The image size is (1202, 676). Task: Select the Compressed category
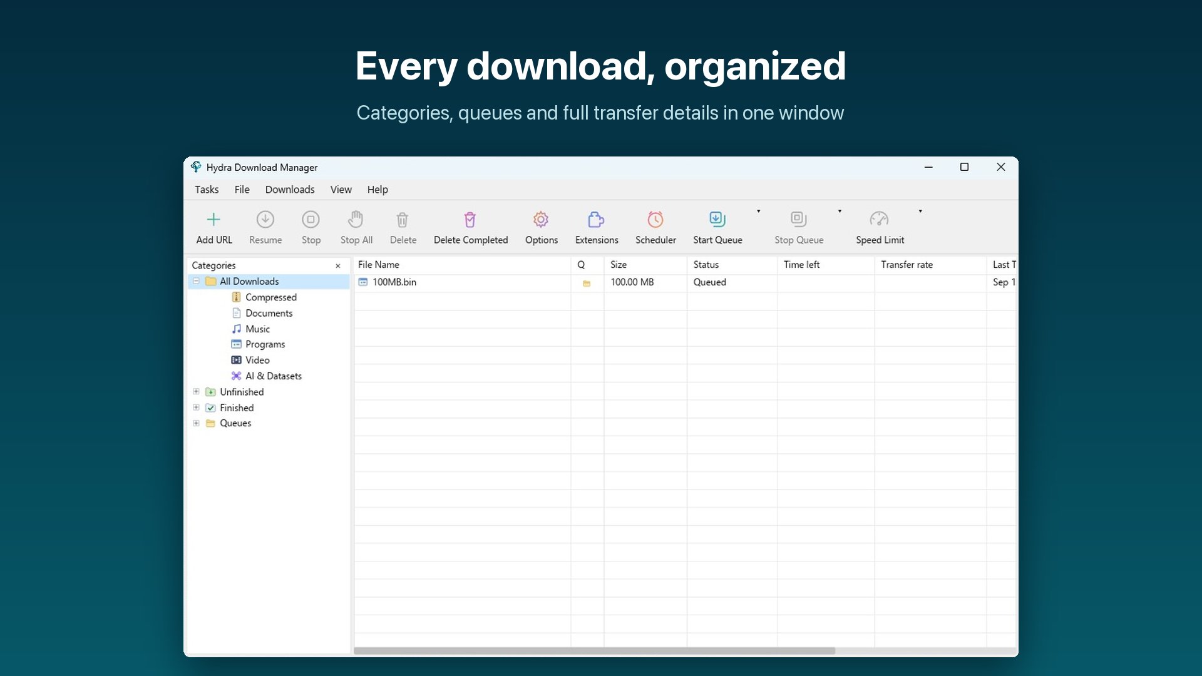tap(270, 297)
